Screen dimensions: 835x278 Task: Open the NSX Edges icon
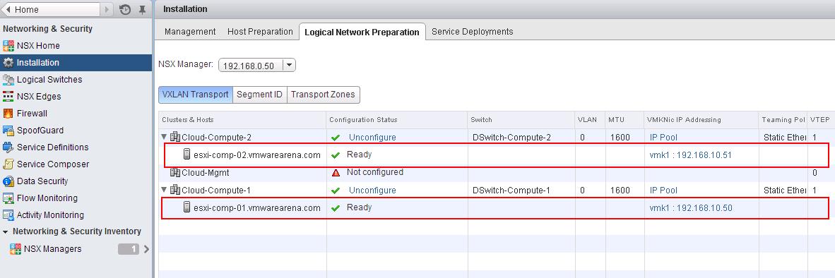[x=8, y=97]
